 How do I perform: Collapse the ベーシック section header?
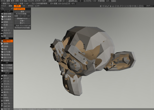click(7, 11)
